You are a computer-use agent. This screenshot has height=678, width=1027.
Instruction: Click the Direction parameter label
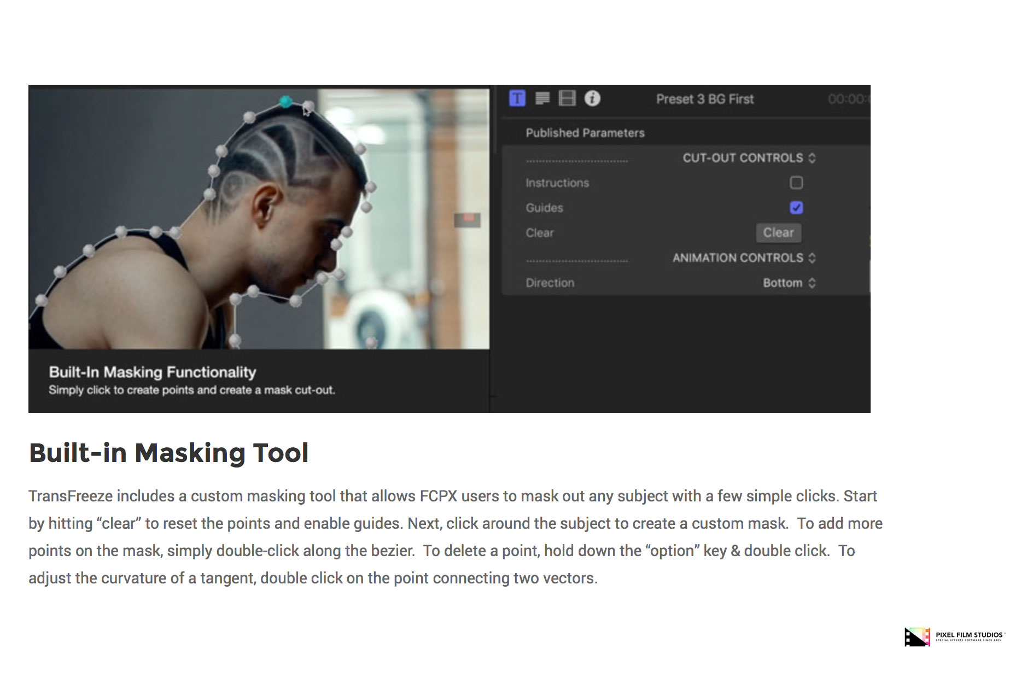tap(550, 283)
